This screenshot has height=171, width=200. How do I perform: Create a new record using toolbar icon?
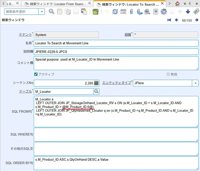[x=60, y=12]
